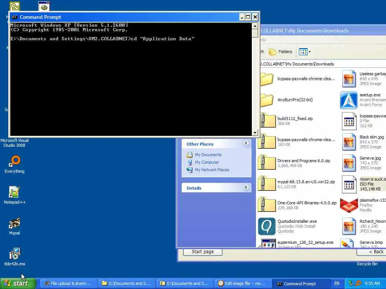Open My Network Places link
This screenshot has height=289, width=386.
pos(212,170)
